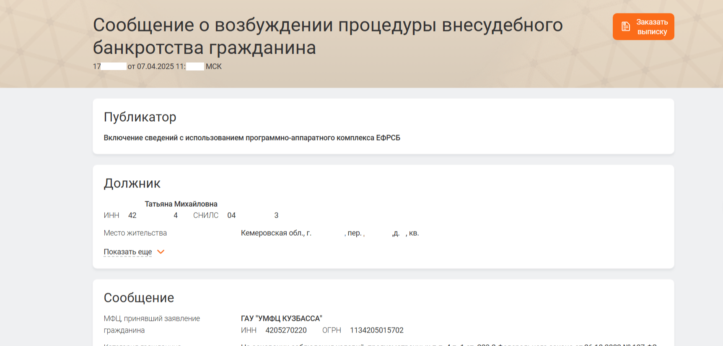This screenshot has width=723, height=346.
Task: Click the 'СНИЛС' label
Action: coord(206,215)
